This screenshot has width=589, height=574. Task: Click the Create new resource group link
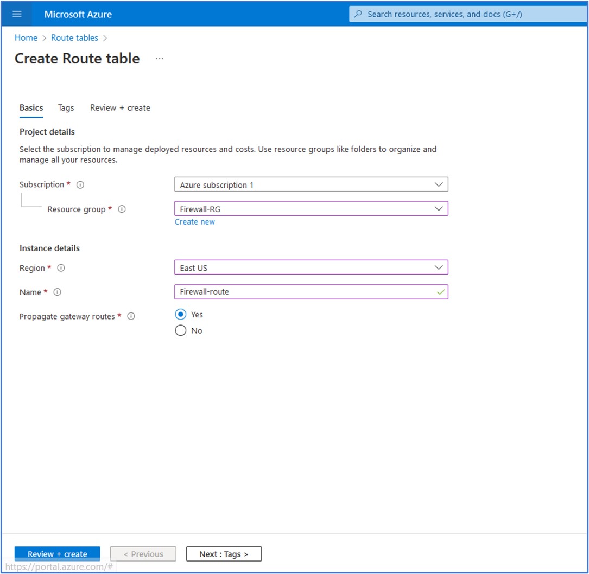[x=194, y=222]
